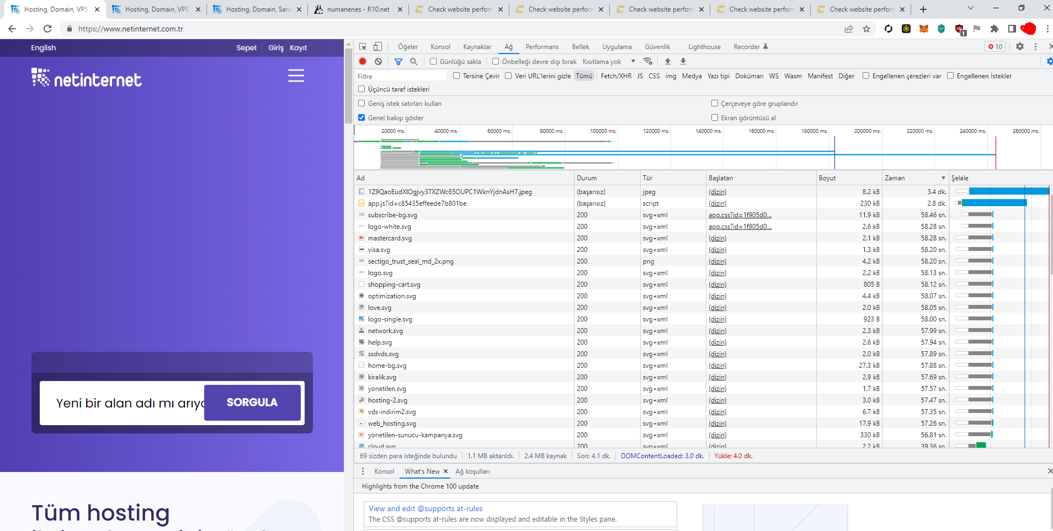Viewport: 1053px width, 531px height.
Task: Open DevTools settings gear
Action: (1020, 47)
